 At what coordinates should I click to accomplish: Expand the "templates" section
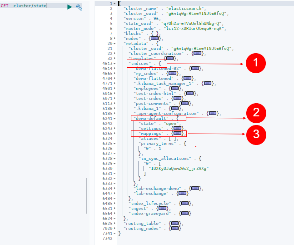click(115, 59)
